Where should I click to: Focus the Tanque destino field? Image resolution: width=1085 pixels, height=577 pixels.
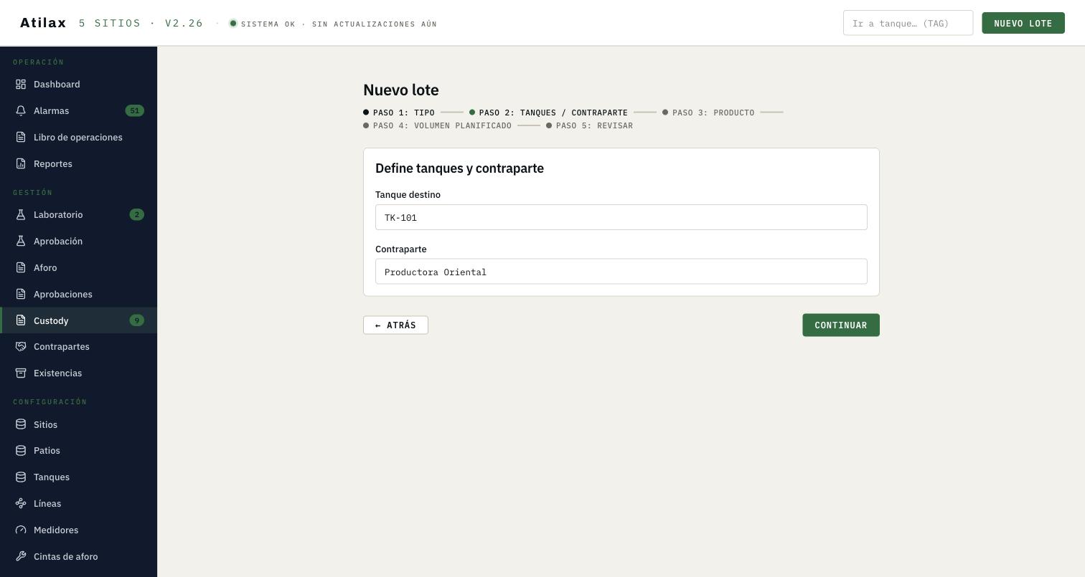pyautogui.click(x=621, y=217)
